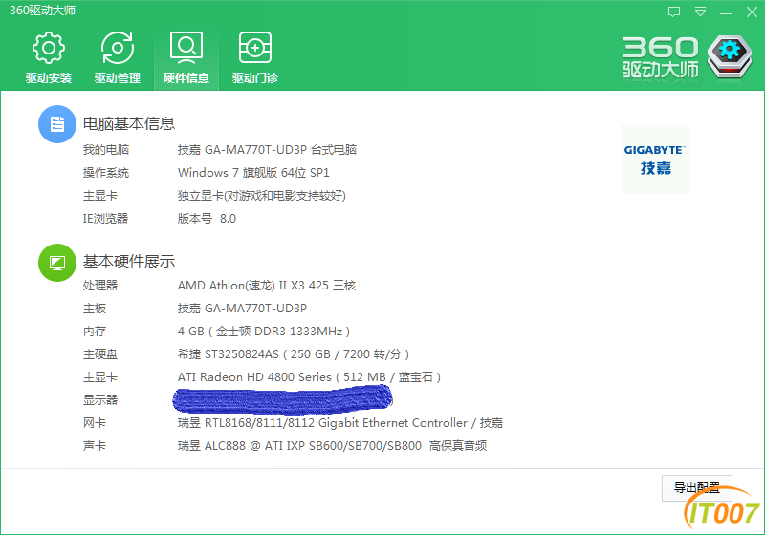765x535 pixels.
Task: Click the blue 电脑基本信息 document icon
Action: coord(57,124)
